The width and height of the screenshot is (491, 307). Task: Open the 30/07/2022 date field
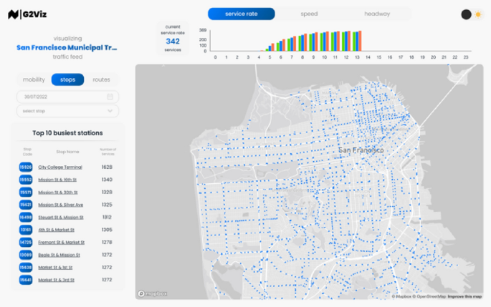click(x=61, y=97)
